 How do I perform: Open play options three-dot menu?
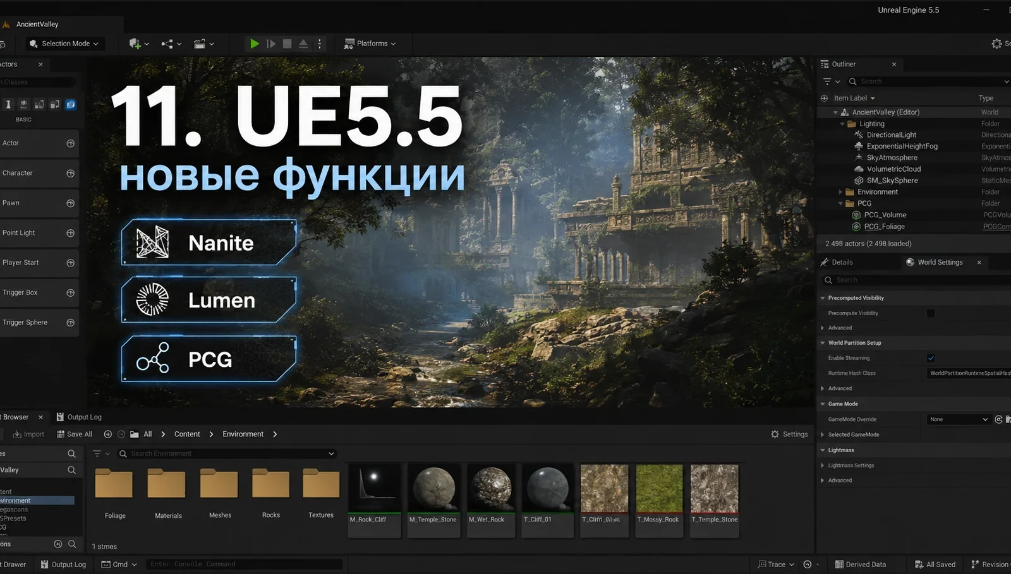tap(320, 44)
